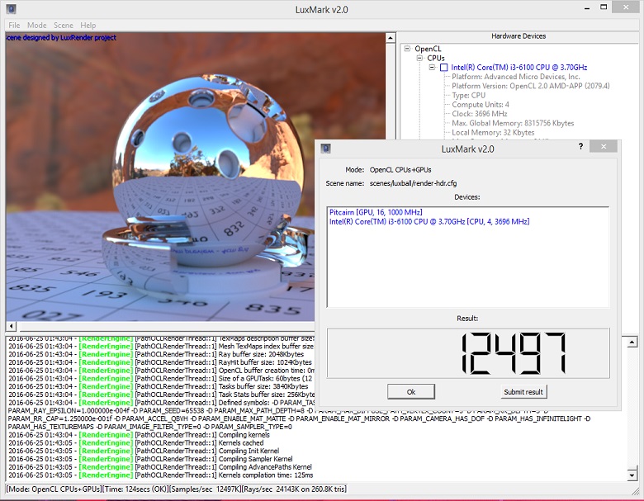Select Platform: Advanced Micro Devices row
The width and height of the screenshot is (644, 501).
pos(516,77)
